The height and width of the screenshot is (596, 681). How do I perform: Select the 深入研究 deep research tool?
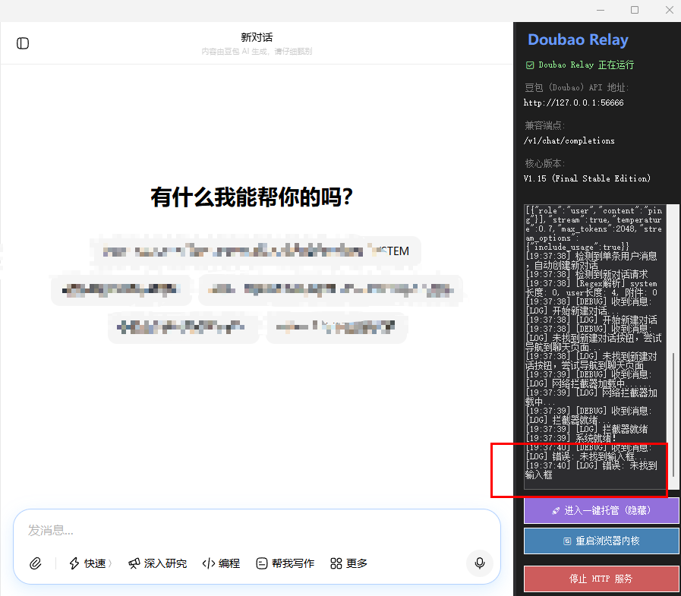pos(157,563)
